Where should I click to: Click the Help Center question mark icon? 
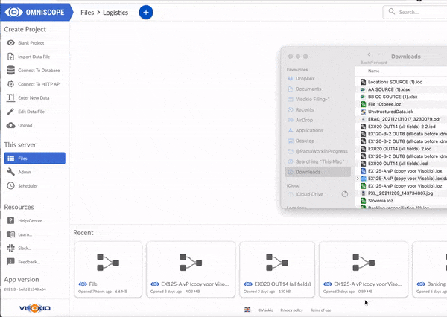[11, 220]
